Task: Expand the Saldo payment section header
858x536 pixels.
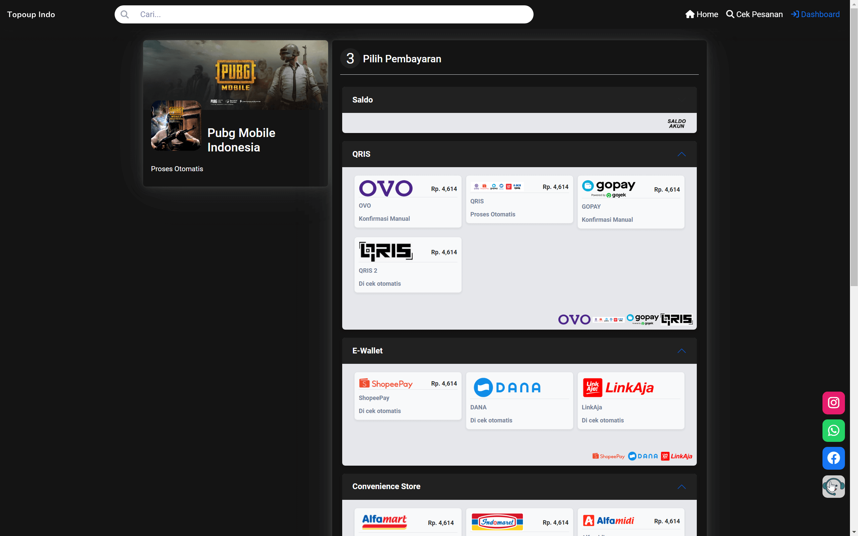Action: 519,100
